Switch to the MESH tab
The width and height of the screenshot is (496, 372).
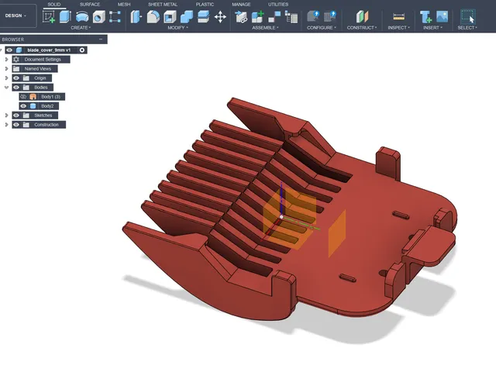click(124, 5)
